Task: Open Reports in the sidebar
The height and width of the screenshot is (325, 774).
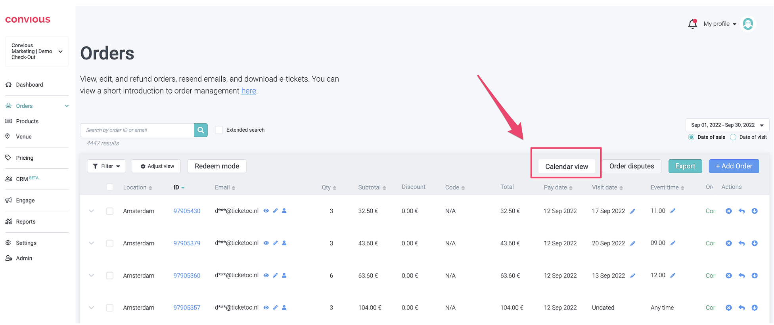Action: pos(26,222)
